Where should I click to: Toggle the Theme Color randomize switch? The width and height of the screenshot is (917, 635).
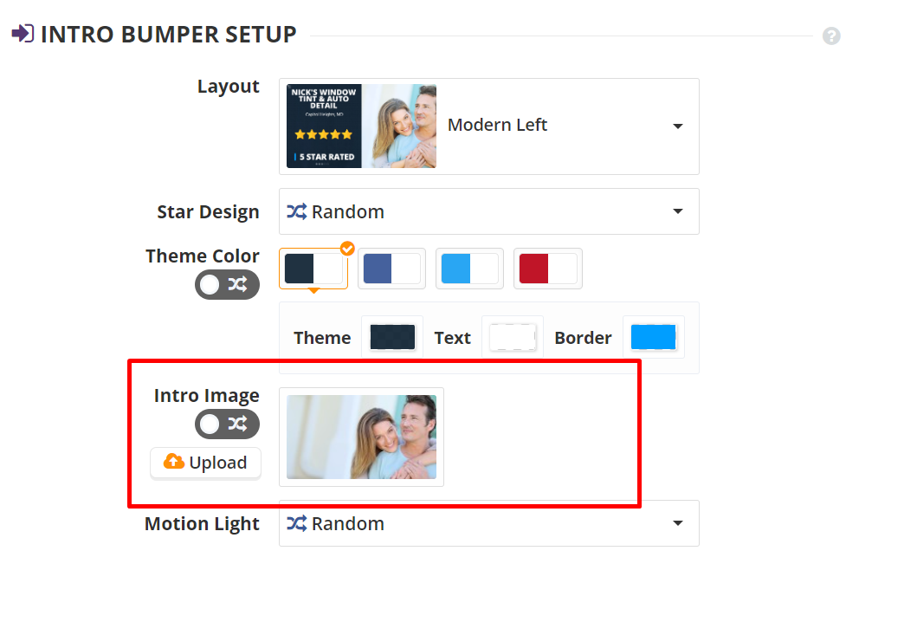coord(227,284)
